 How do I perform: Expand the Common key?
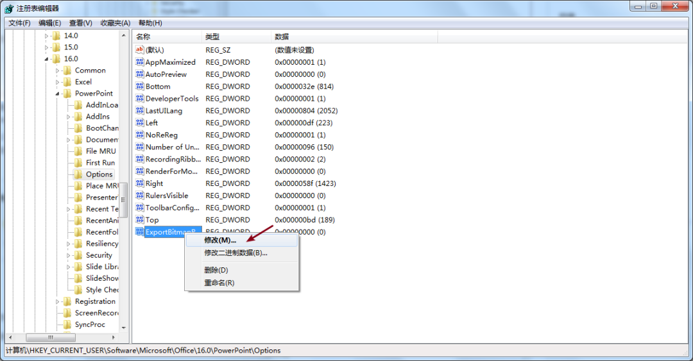point(58,71)
